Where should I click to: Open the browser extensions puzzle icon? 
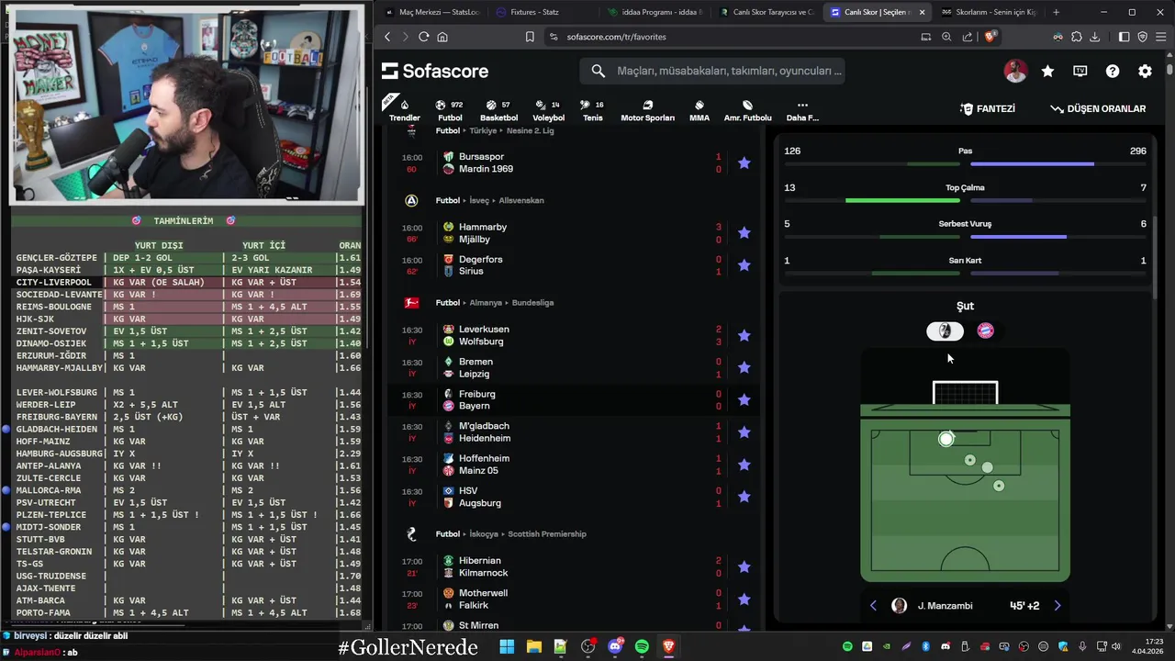click(x=1077, y=37)
